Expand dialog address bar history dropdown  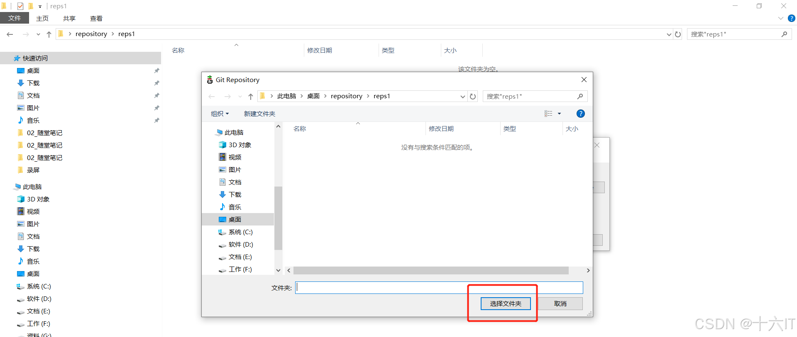(x=462, y=96)
